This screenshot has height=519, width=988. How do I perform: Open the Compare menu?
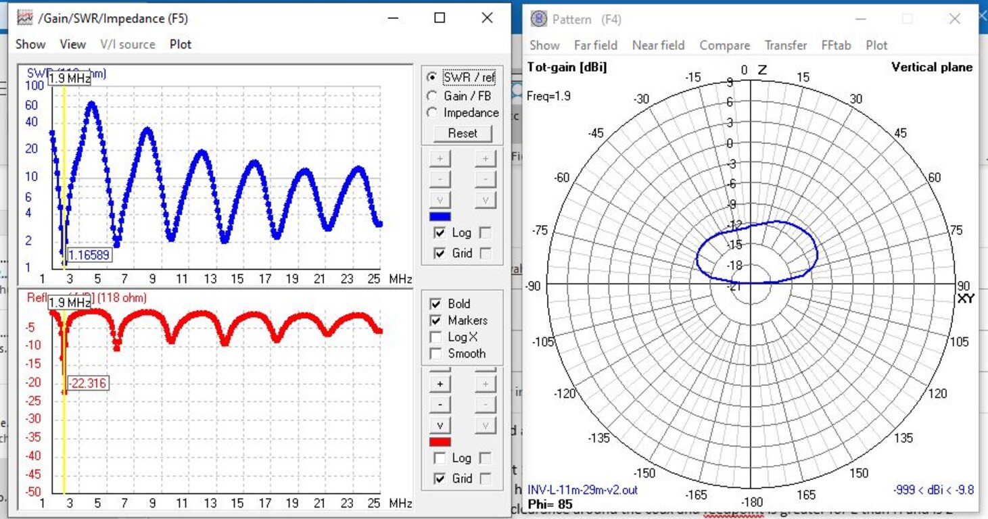725,45
